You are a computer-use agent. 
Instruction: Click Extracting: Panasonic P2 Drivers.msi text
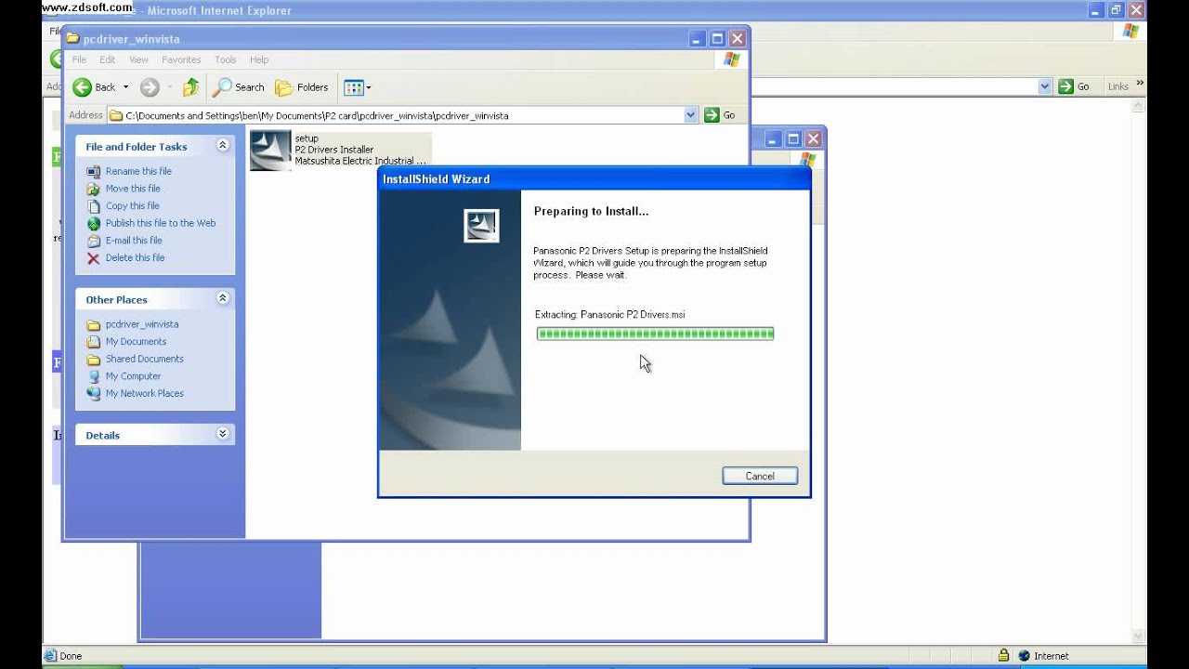coord(609,315)
